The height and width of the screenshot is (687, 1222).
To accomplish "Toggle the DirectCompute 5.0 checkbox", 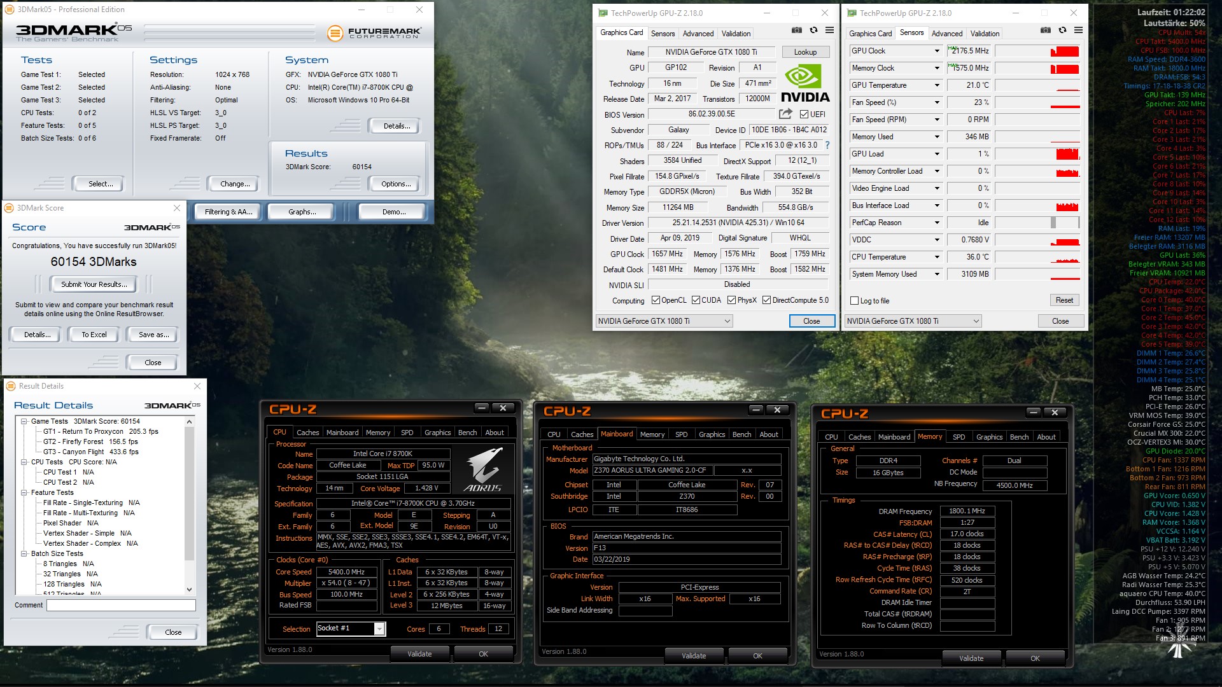I will [766, 300].
